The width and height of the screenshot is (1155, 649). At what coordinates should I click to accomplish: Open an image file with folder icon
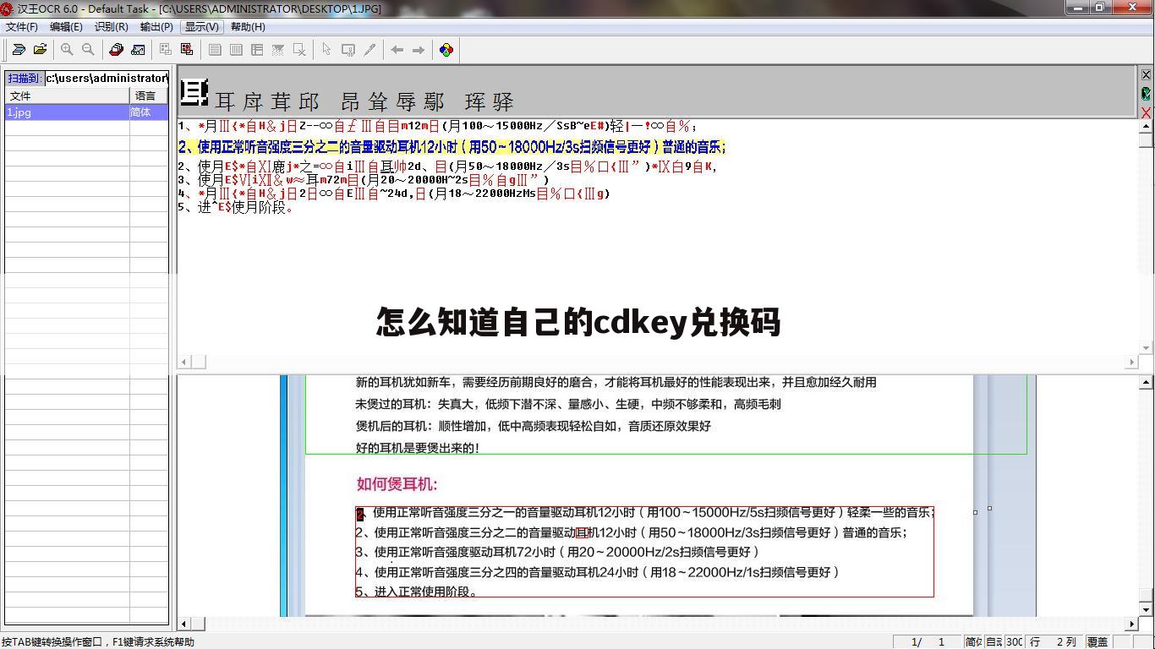pos(40,50)
